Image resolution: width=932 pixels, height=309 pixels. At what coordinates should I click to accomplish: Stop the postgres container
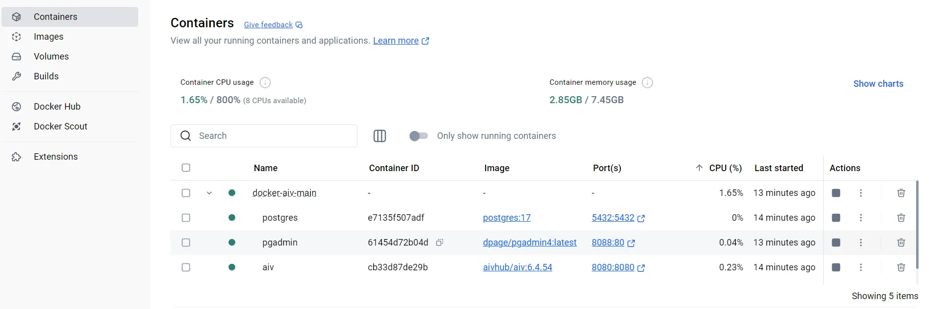pyautogui.click(x=836, y=218)
